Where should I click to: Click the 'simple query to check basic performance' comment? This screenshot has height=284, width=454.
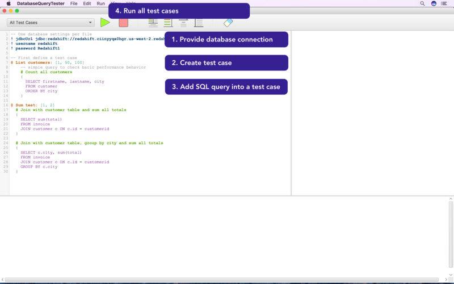pos(83,67)
